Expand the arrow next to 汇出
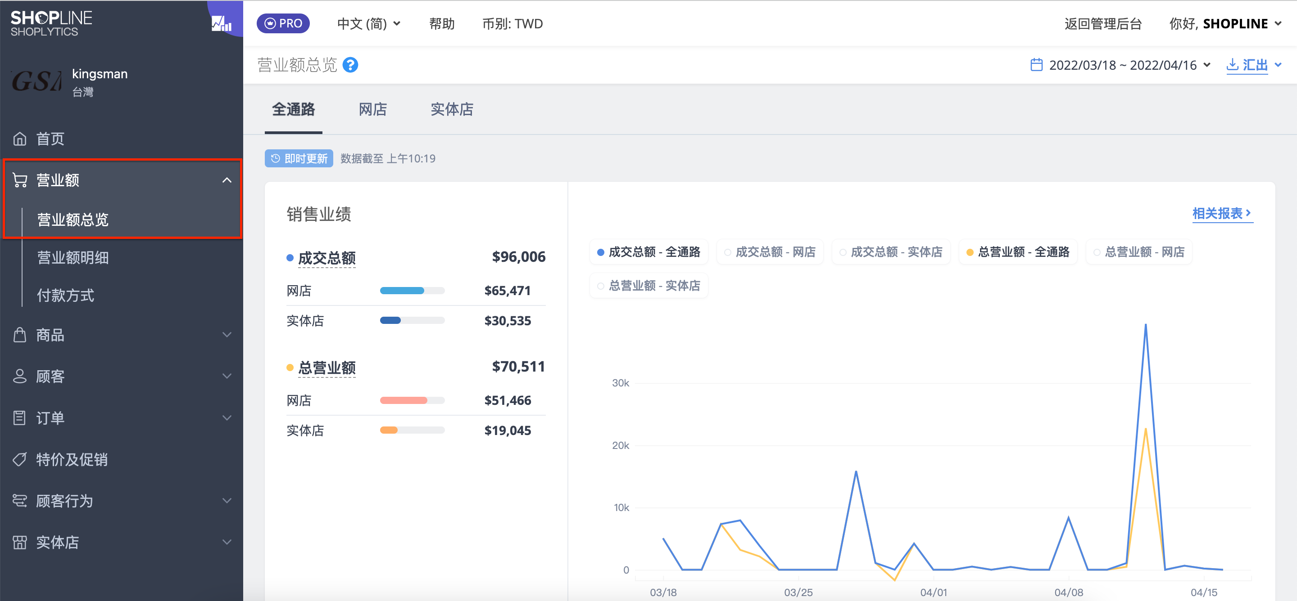Viewport: 1297px width, 601px height. pyautogui.click(x=1277, y=65)
